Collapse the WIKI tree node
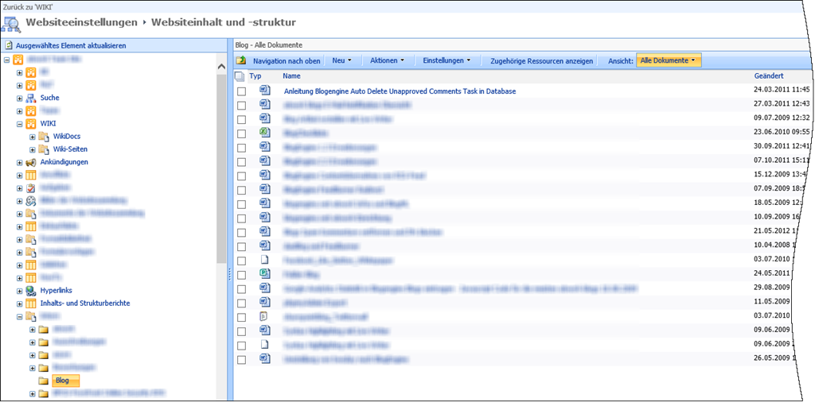Screen dimensions: 815x402 tap(20, 124)
